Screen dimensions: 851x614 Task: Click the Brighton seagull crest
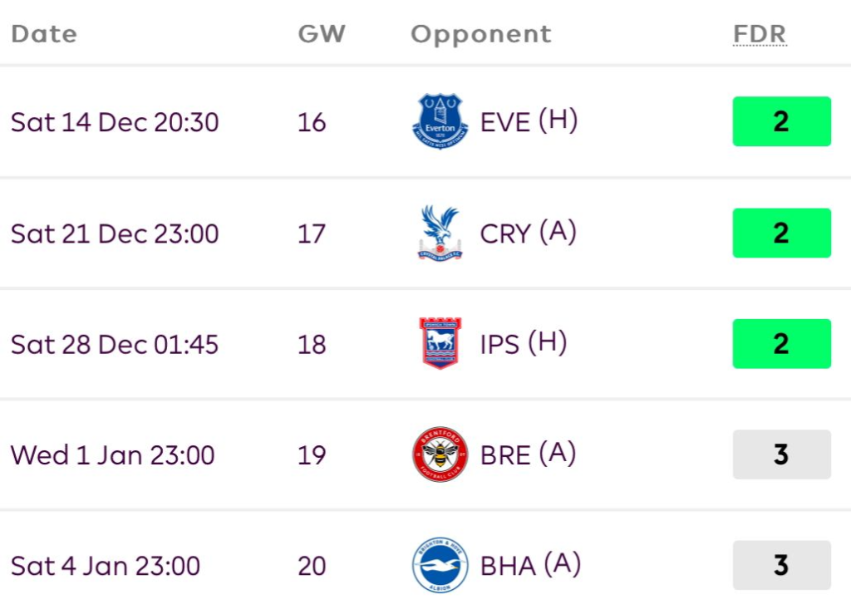(440, 566)
